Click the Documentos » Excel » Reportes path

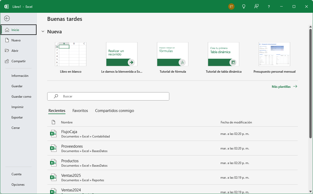point(83,180)
